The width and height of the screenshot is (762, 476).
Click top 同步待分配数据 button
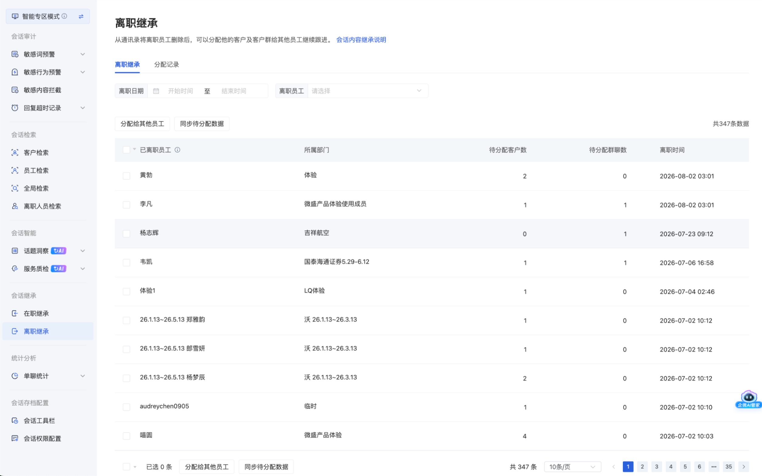point(202,124)
